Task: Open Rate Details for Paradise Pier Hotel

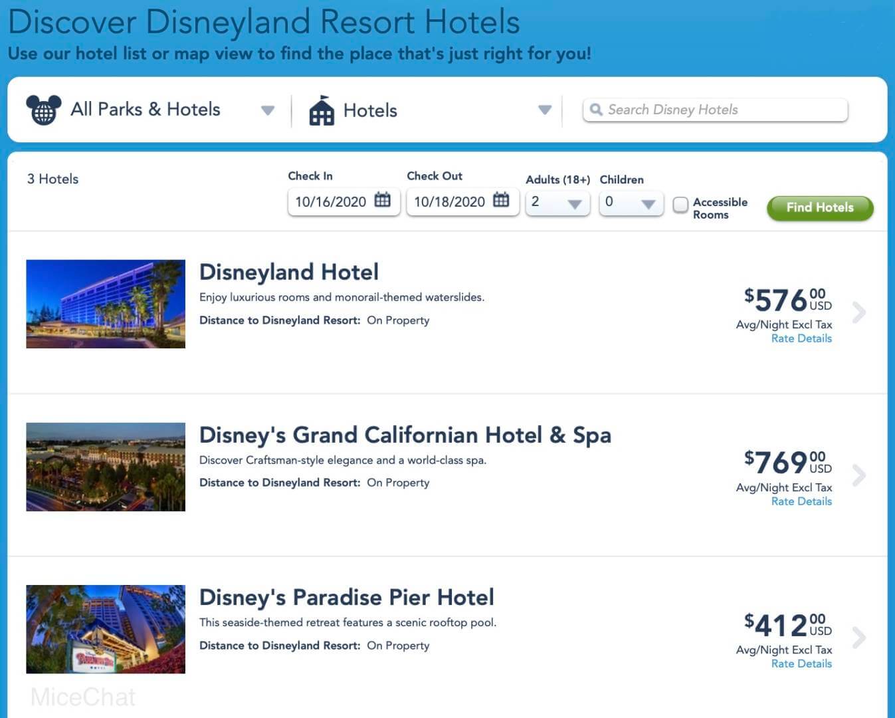Action: (801, 663)
